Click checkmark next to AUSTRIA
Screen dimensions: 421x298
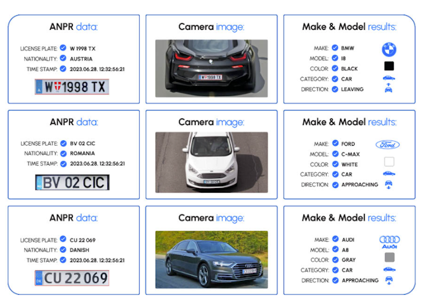coord(63,58)
